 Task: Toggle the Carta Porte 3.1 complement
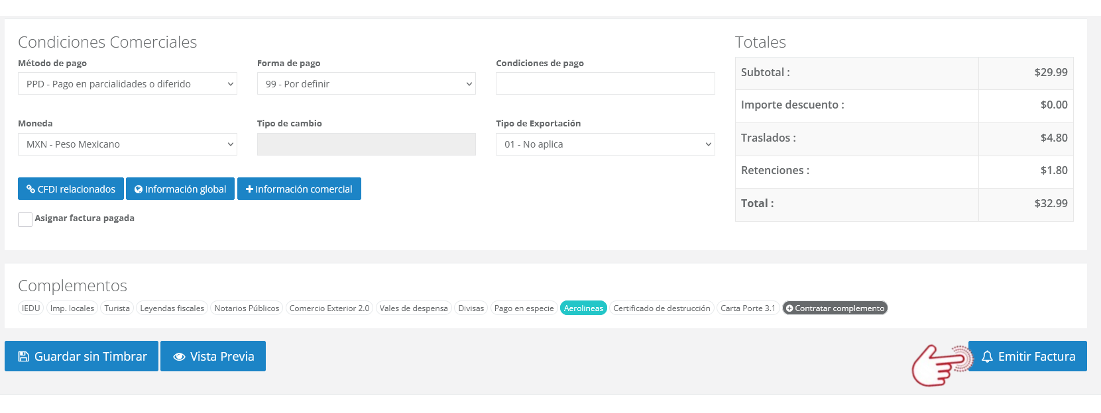[x=748, y=308]
